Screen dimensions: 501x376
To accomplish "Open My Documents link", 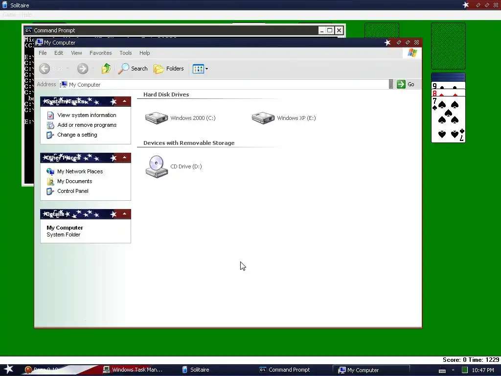I will 74,181.
